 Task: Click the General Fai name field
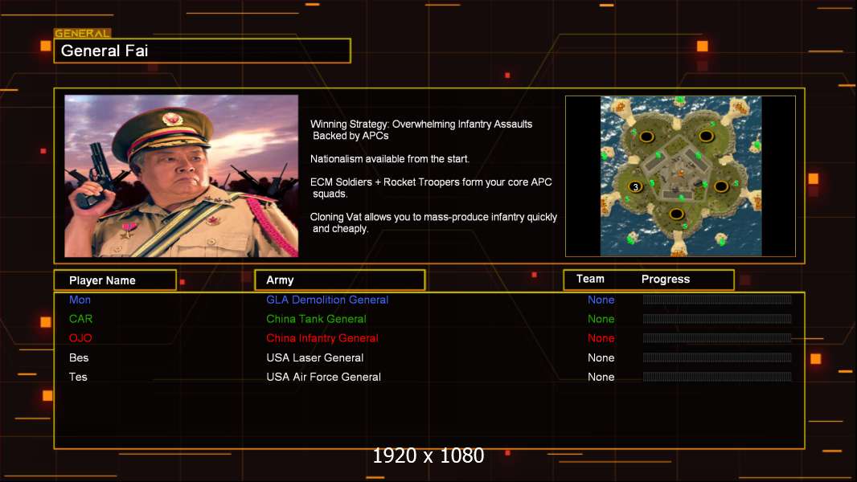203,51
